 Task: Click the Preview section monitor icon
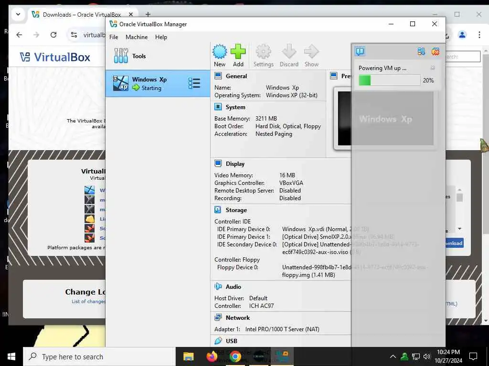[x=334, y=76]
